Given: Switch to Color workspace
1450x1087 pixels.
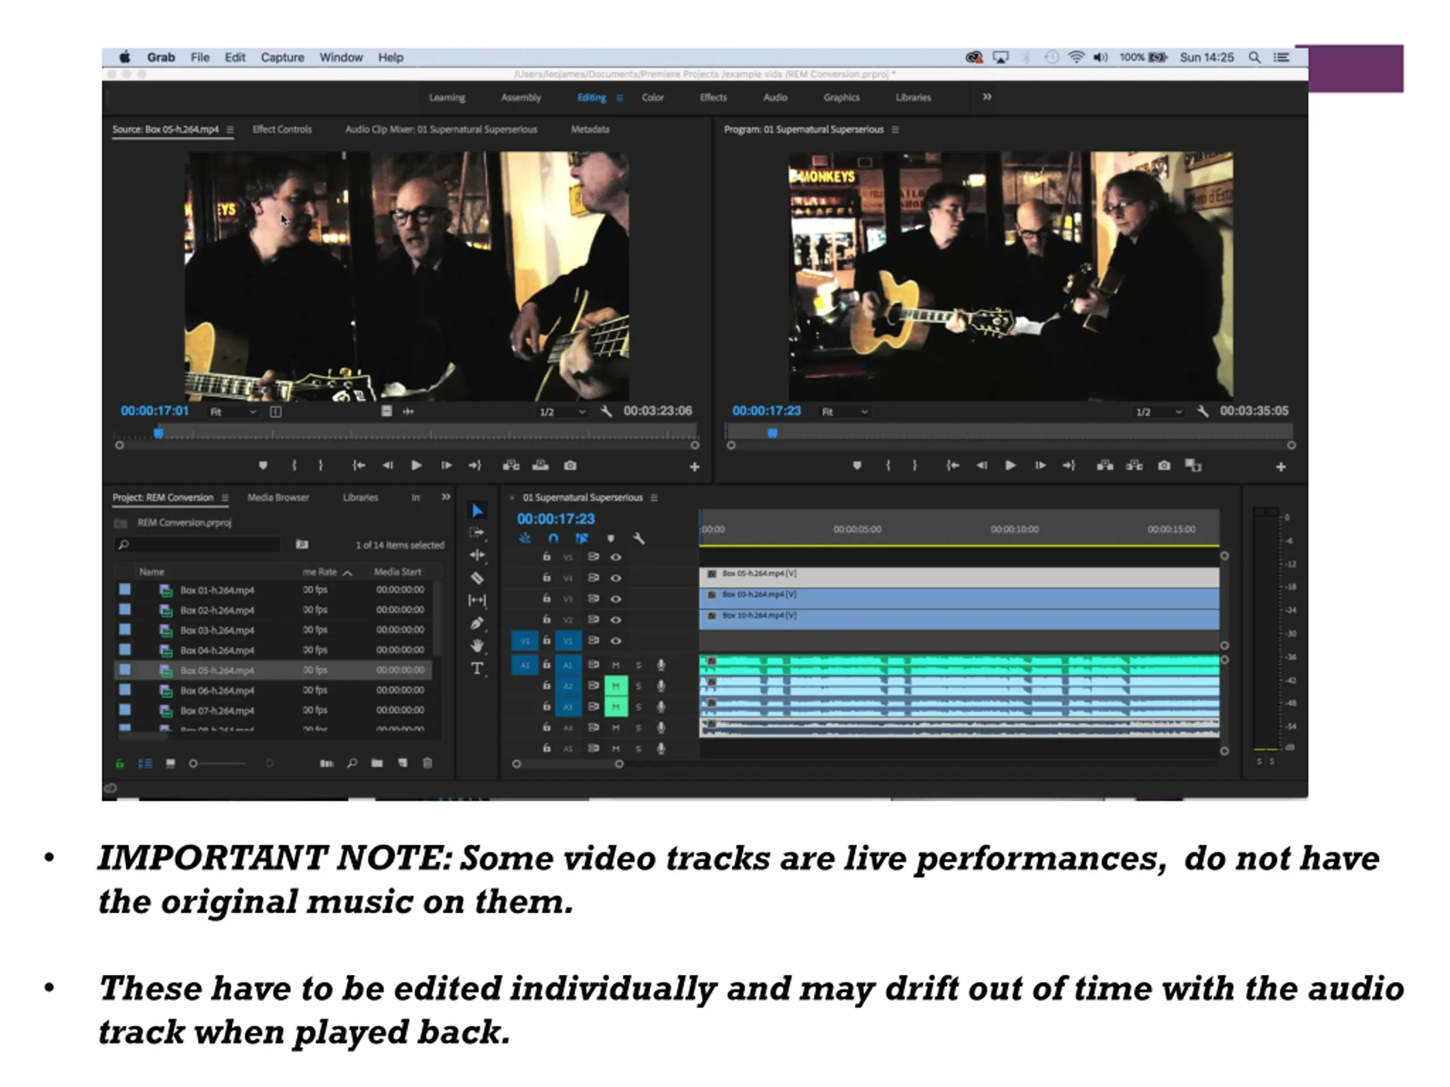Looking at the screenshot, I should point(652,97).
